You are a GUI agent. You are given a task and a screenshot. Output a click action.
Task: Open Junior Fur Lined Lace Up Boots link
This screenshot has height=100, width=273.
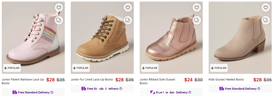[x=92, y=79]
